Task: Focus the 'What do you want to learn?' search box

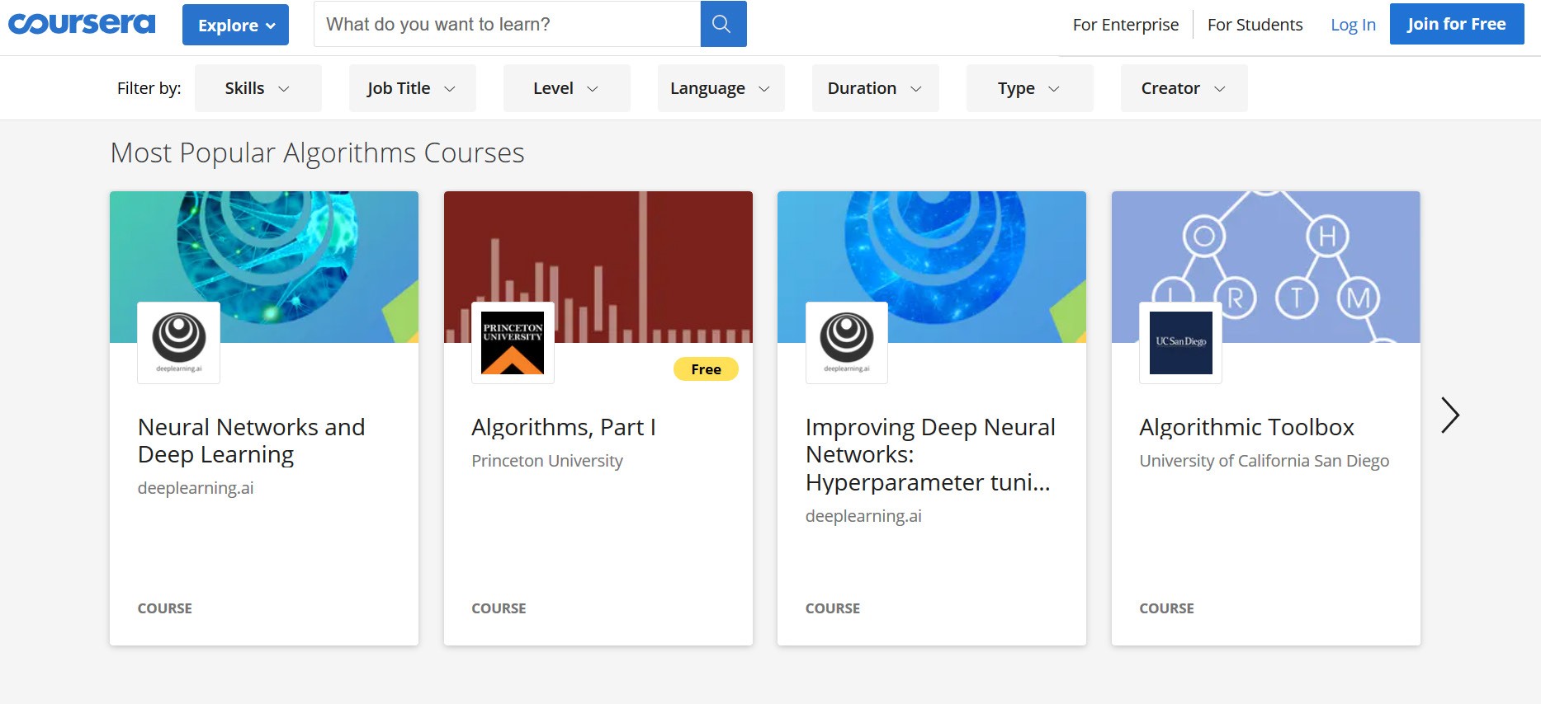Action: [x=507, y=24]
